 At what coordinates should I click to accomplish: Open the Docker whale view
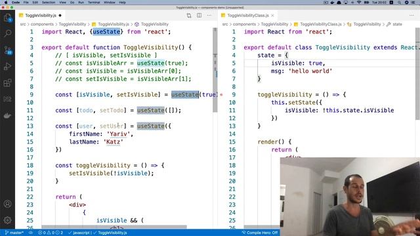click(x=7, y=115)
